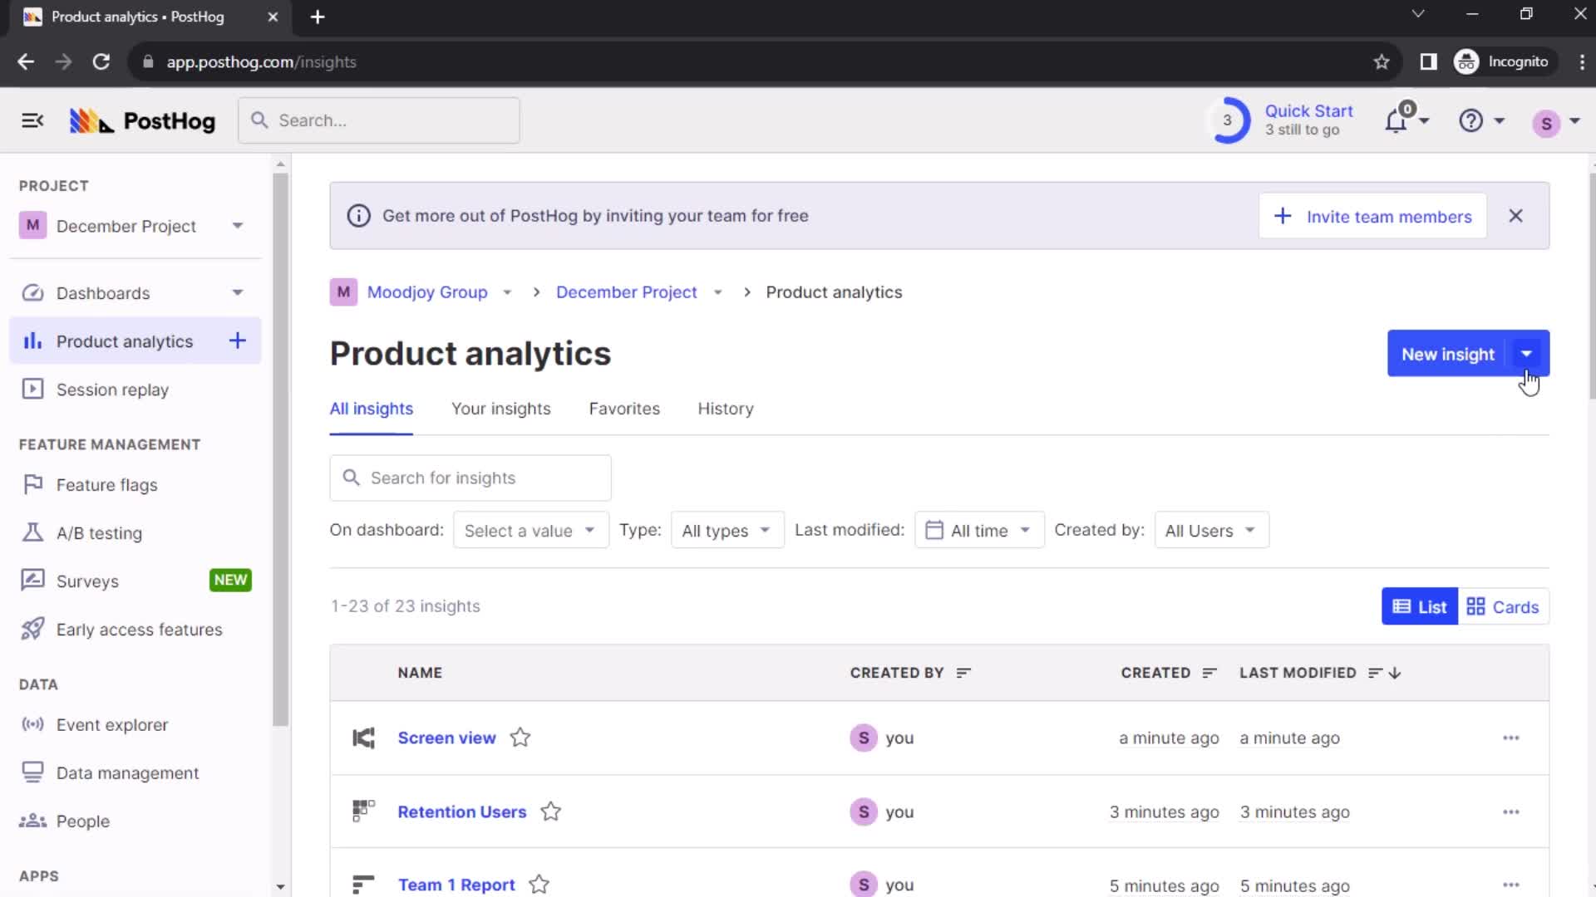The height and width of the screenshot is (897, 1596).
Task: Switch to List view
Action: (1420, 606)
